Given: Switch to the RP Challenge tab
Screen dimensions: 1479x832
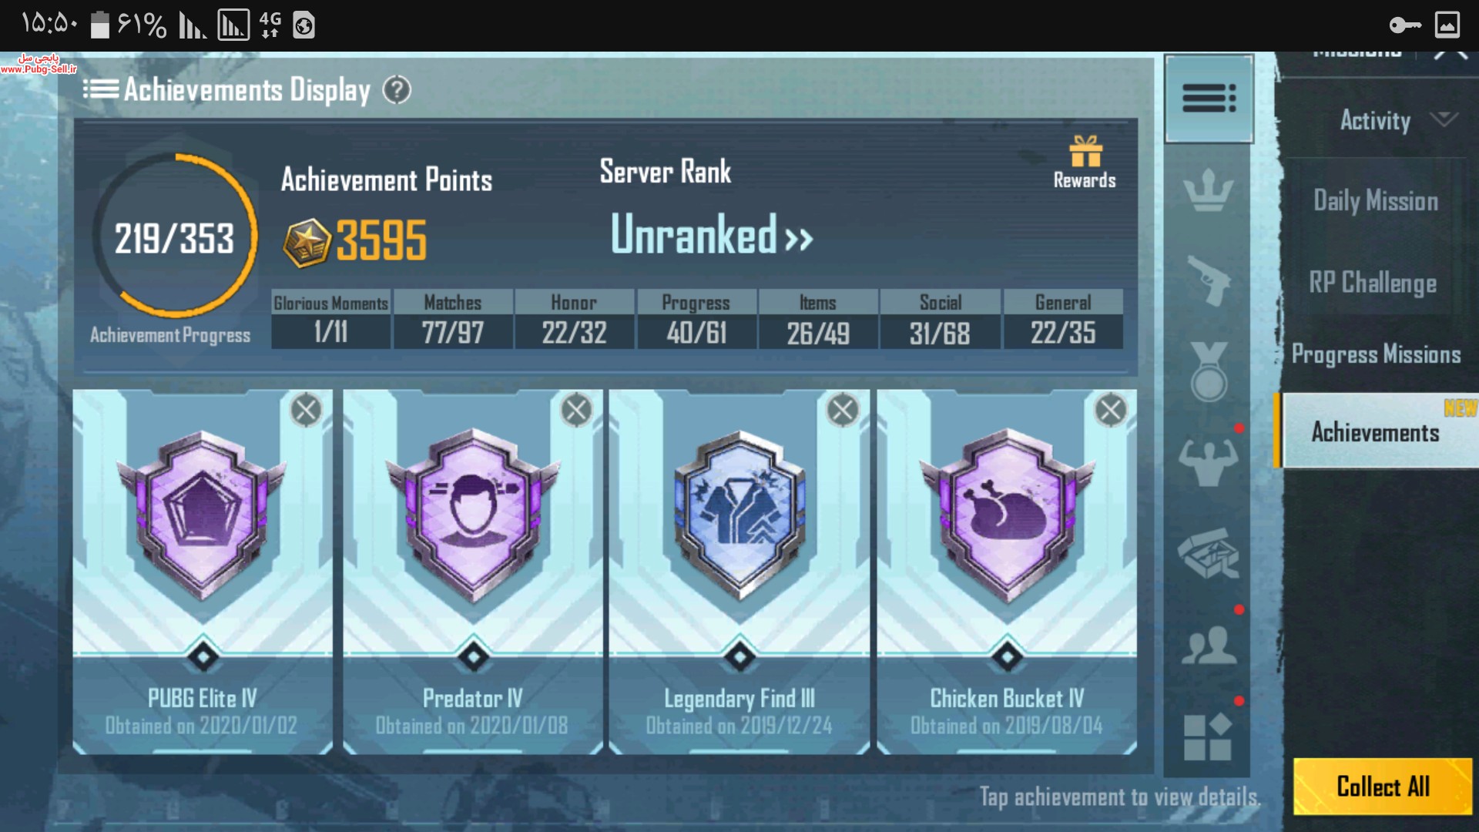Looking at the screenshot, I should (x=1373, y=283).
